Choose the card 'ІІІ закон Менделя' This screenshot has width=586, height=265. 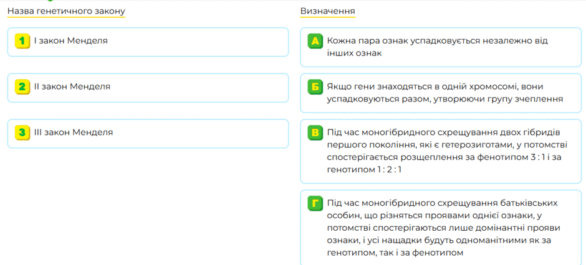click(148, 133)
